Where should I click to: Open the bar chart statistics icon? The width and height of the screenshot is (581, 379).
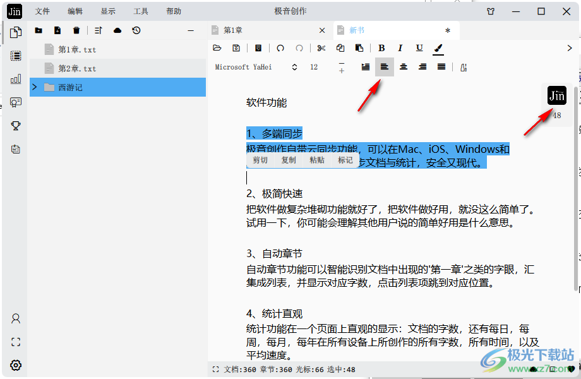pos(16,79)
